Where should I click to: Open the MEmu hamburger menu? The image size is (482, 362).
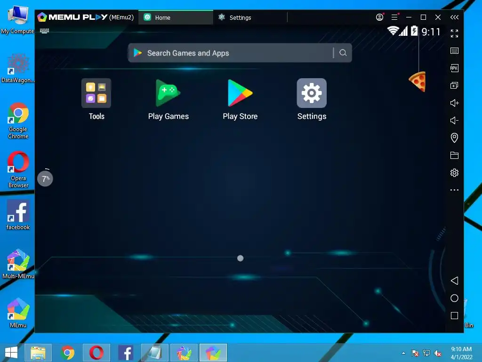tap(394, 17)
